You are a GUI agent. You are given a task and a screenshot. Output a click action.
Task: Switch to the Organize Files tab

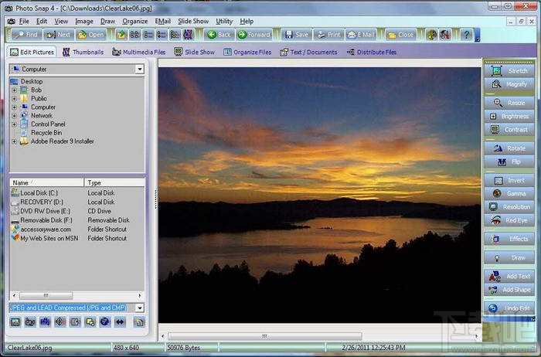tap(247, 52)
